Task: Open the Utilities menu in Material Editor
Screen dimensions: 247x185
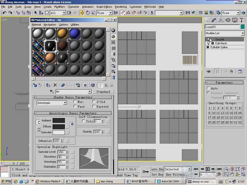Action: tap(75, 25)
